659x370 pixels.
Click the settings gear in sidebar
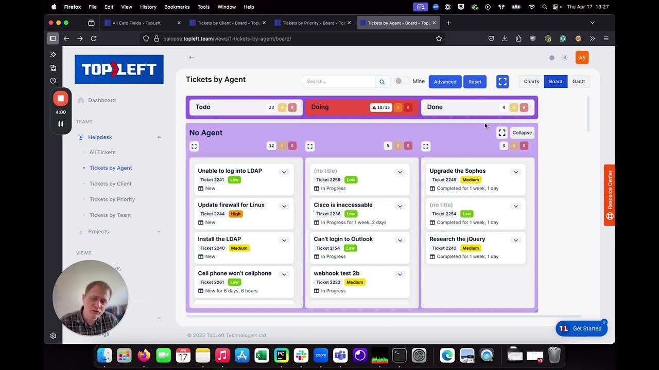tap(53, 336)
